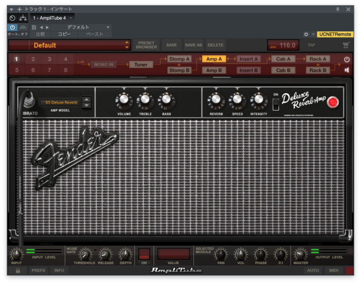Select signal chain preset 1
The width and height of the screenshot is (361, 284).
click(x=17, y=59)
